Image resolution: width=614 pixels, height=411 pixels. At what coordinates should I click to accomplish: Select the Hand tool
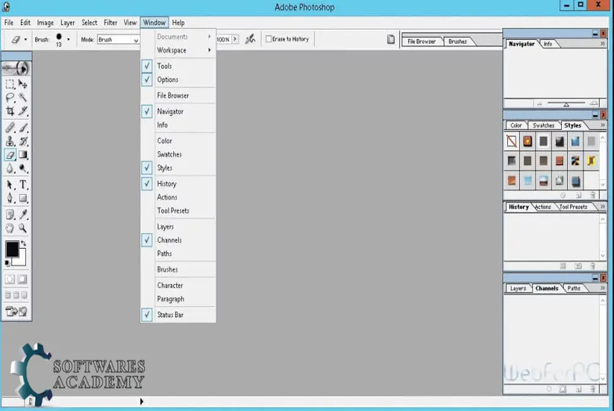coord(10,228)
